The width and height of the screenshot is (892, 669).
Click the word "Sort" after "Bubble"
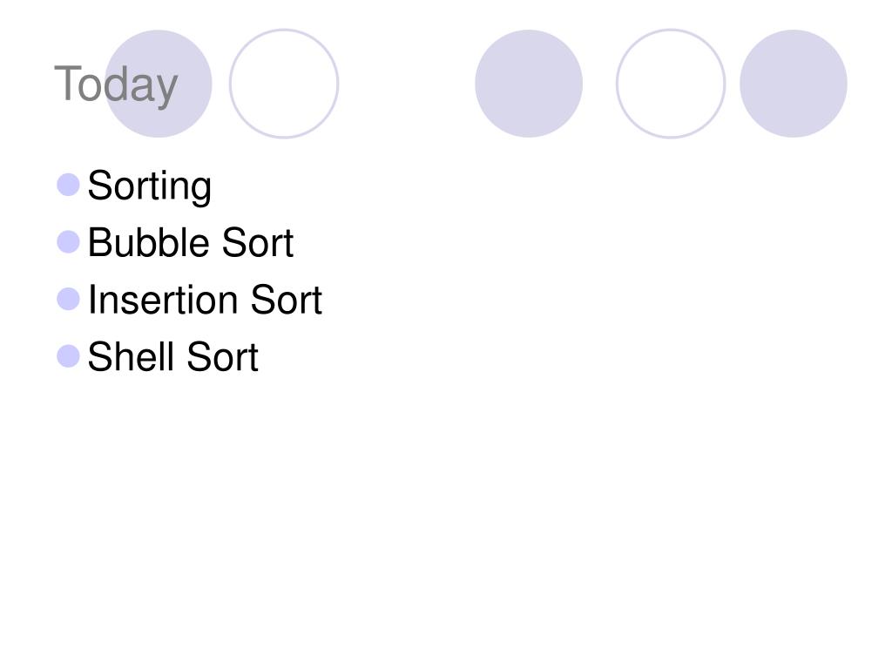pos(258,242)
